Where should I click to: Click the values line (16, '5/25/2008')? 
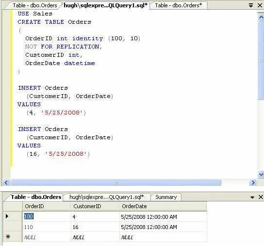(58, 154)
